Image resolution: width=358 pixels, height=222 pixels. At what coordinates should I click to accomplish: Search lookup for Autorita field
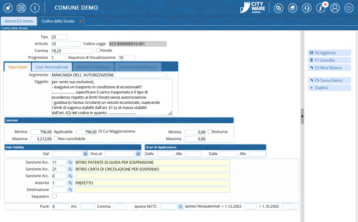tap(70, 183)
